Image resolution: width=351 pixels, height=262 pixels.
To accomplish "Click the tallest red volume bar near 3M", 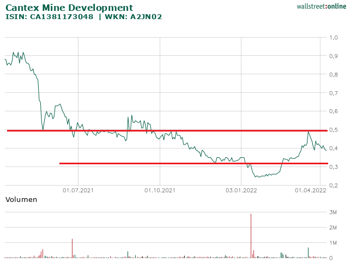I will point(251,236).
